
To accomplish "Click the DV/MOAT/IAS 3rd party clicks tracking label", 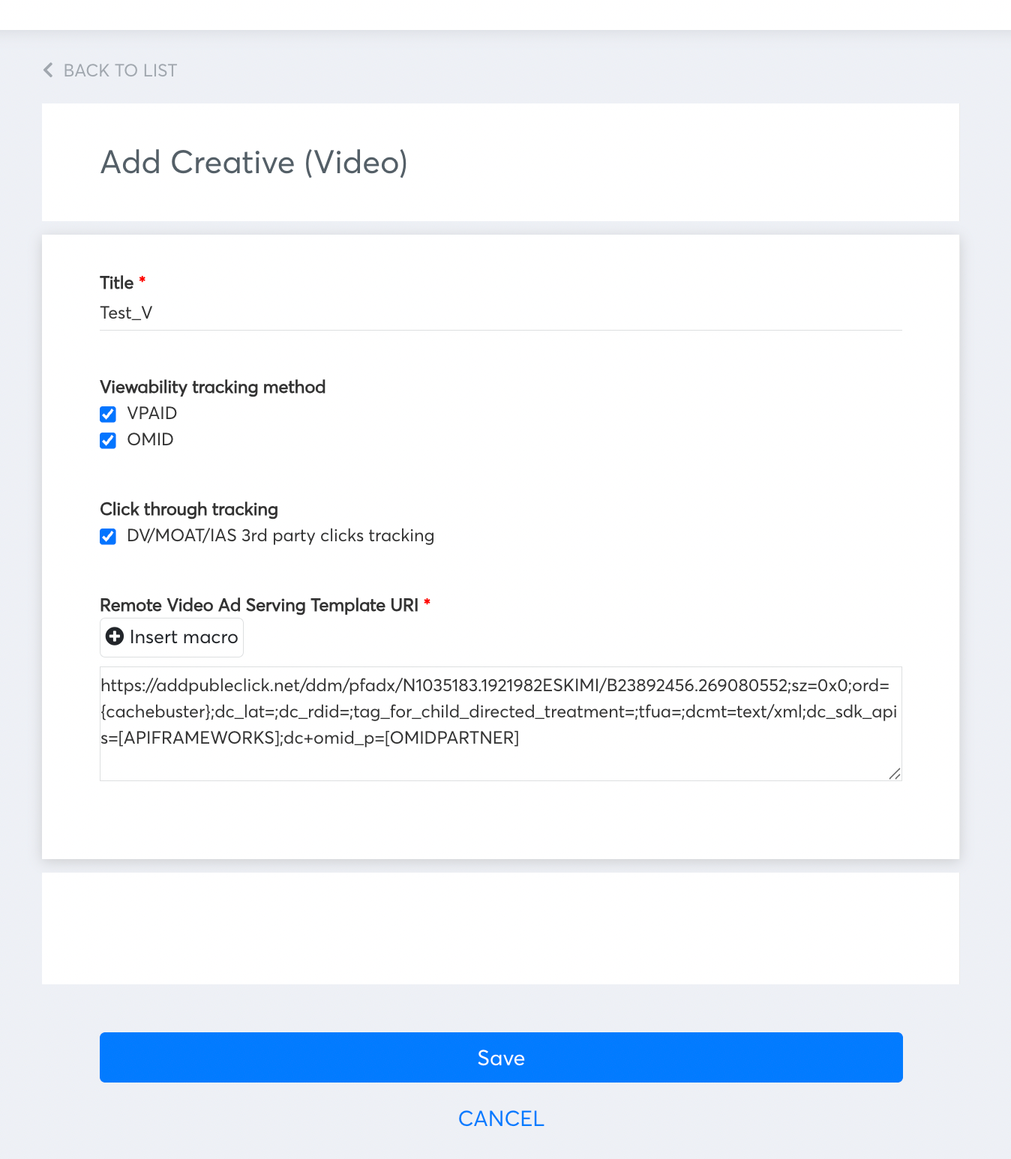I will click(280, 536).
